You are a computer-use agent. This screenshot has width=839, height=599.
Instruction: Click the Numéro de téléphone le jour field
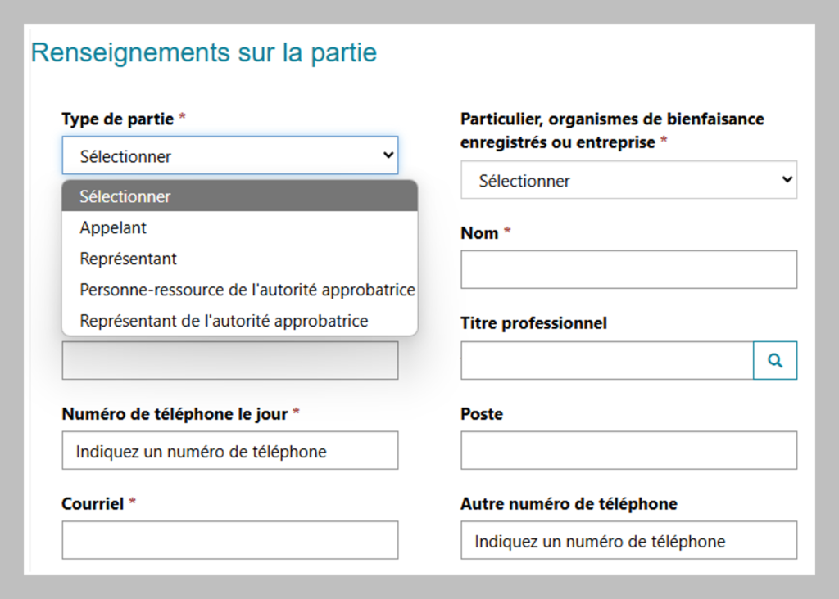tap(229, 451)
